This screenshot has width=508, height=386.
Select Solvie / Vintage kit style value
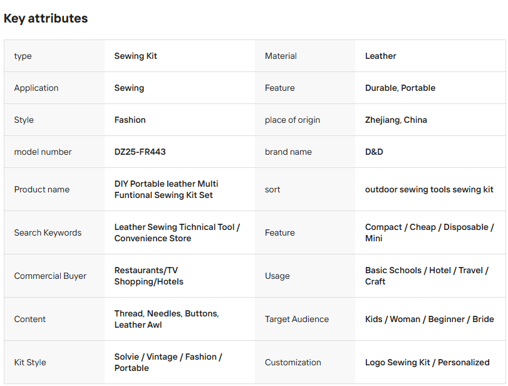point(168,362)
